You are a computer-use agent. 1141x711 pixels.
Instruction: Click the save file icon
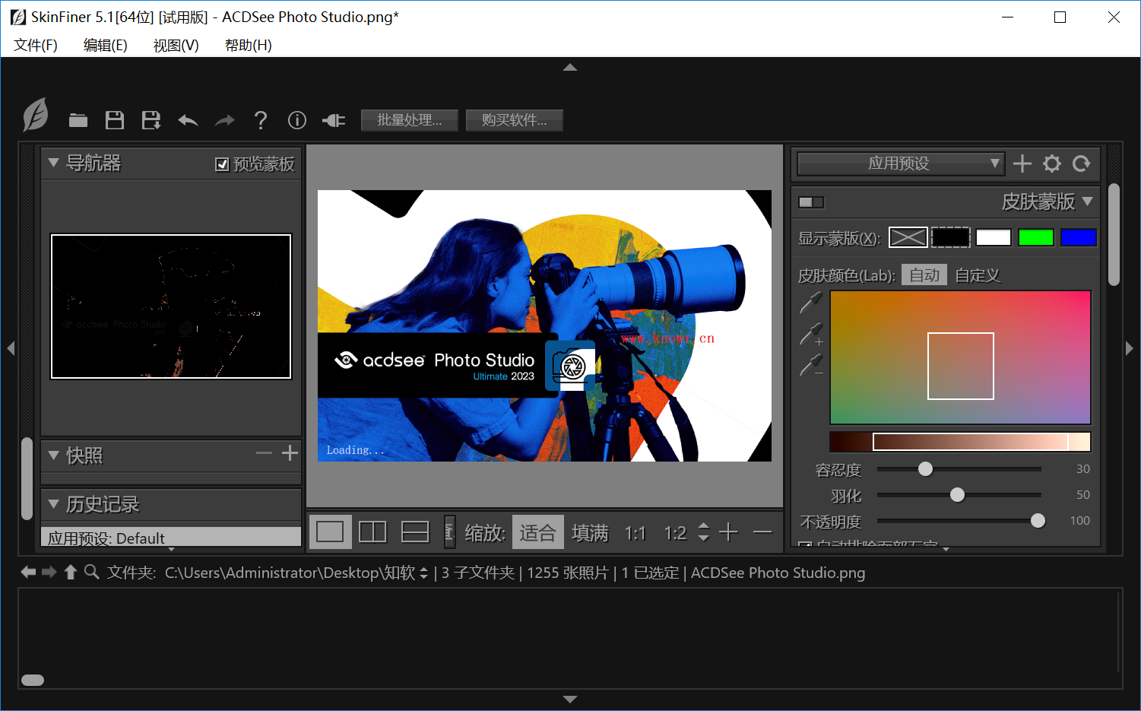click(115, 120)
